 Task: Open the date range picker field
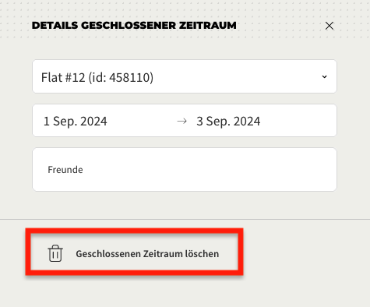tap(185, 121)
